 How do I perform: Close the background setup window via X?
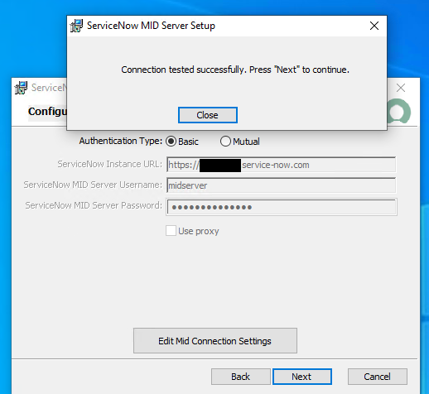401,88
